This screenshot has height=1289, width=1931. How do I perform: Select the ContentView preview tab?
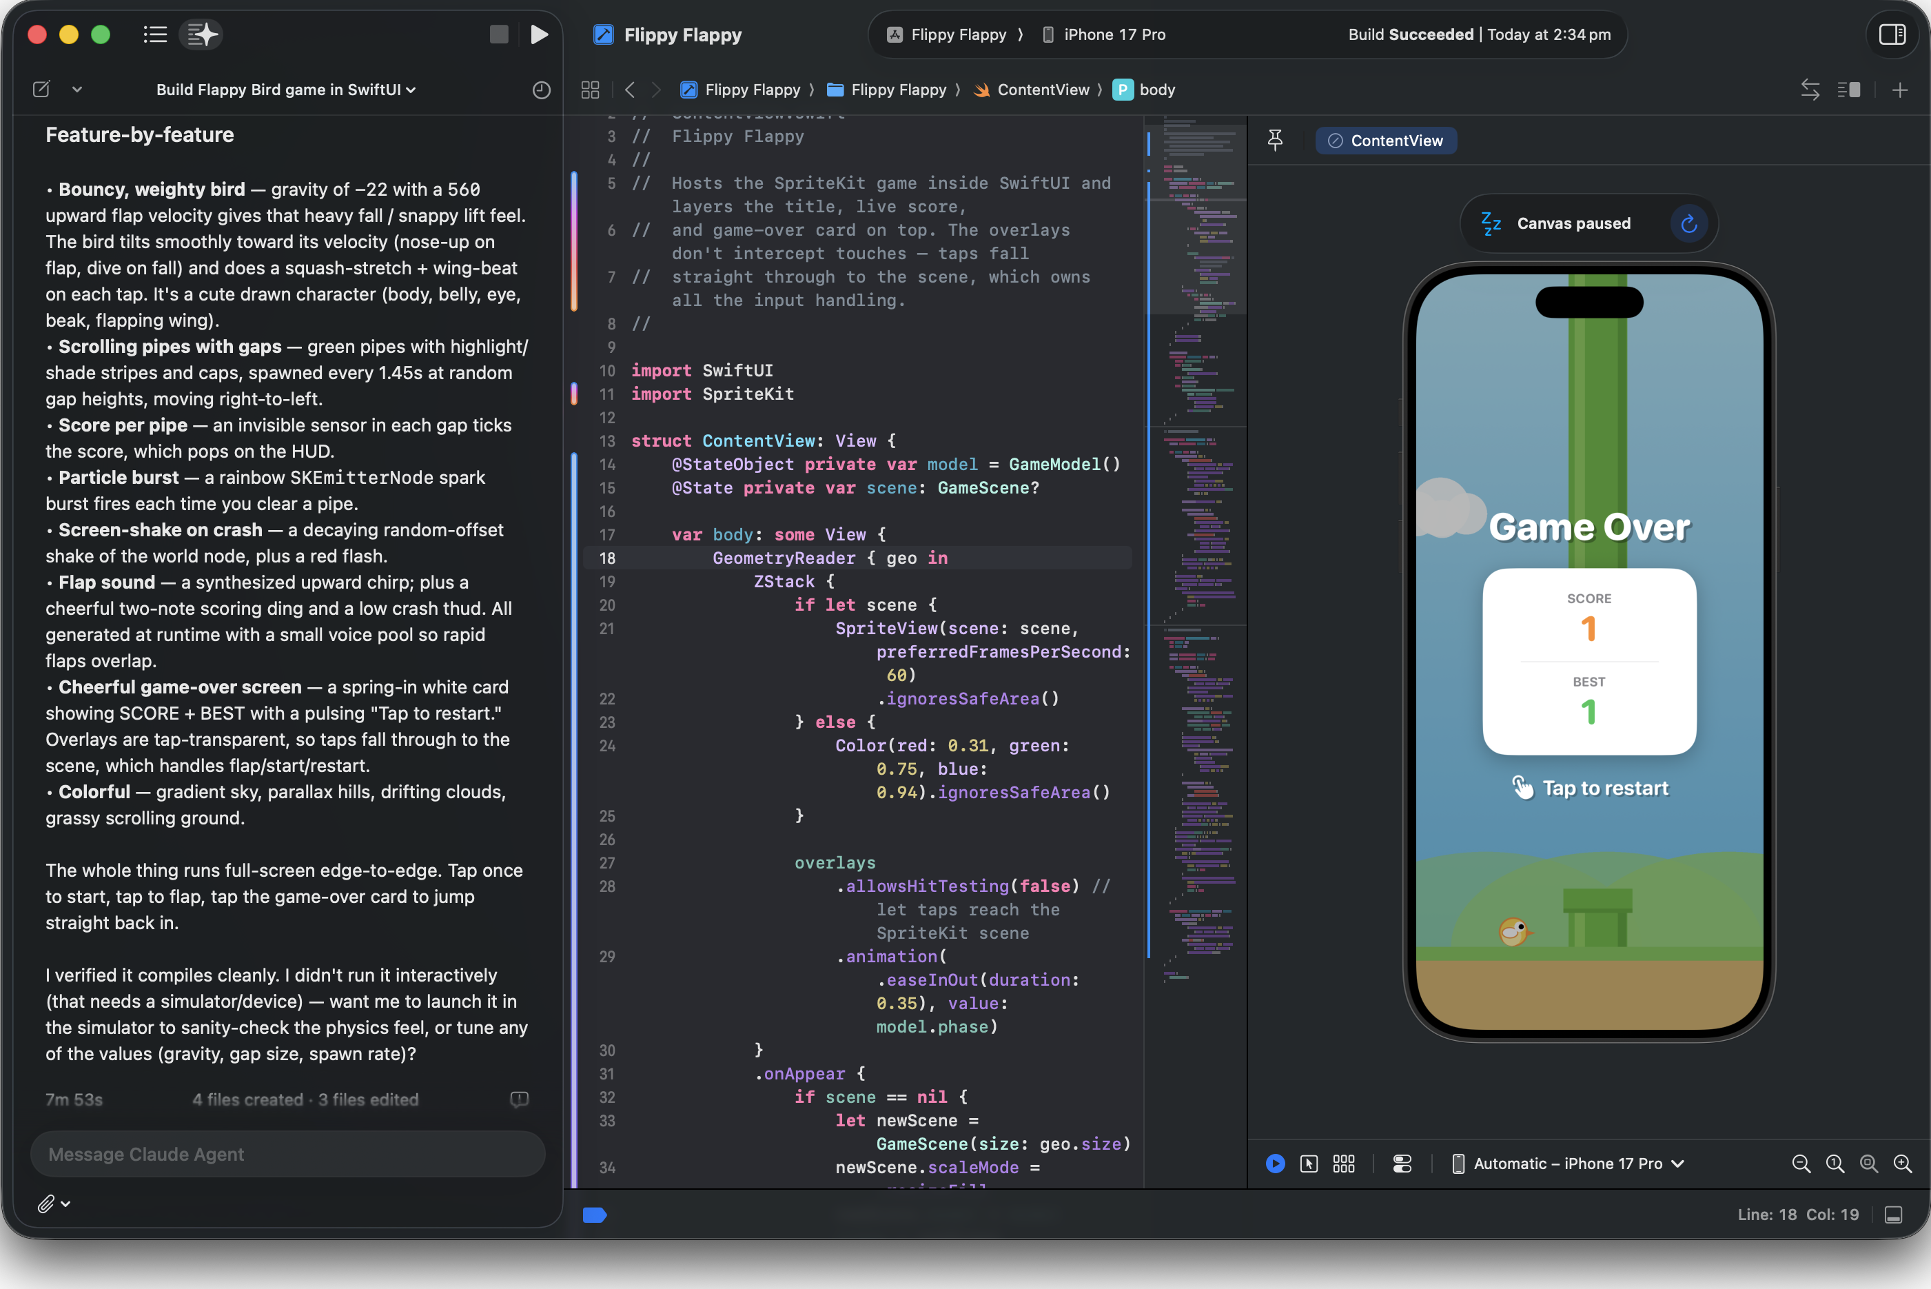[x=1385, y=141]
